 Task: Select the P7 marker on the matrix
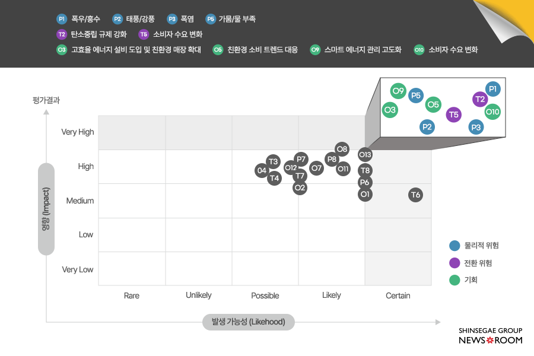[301, 159]
